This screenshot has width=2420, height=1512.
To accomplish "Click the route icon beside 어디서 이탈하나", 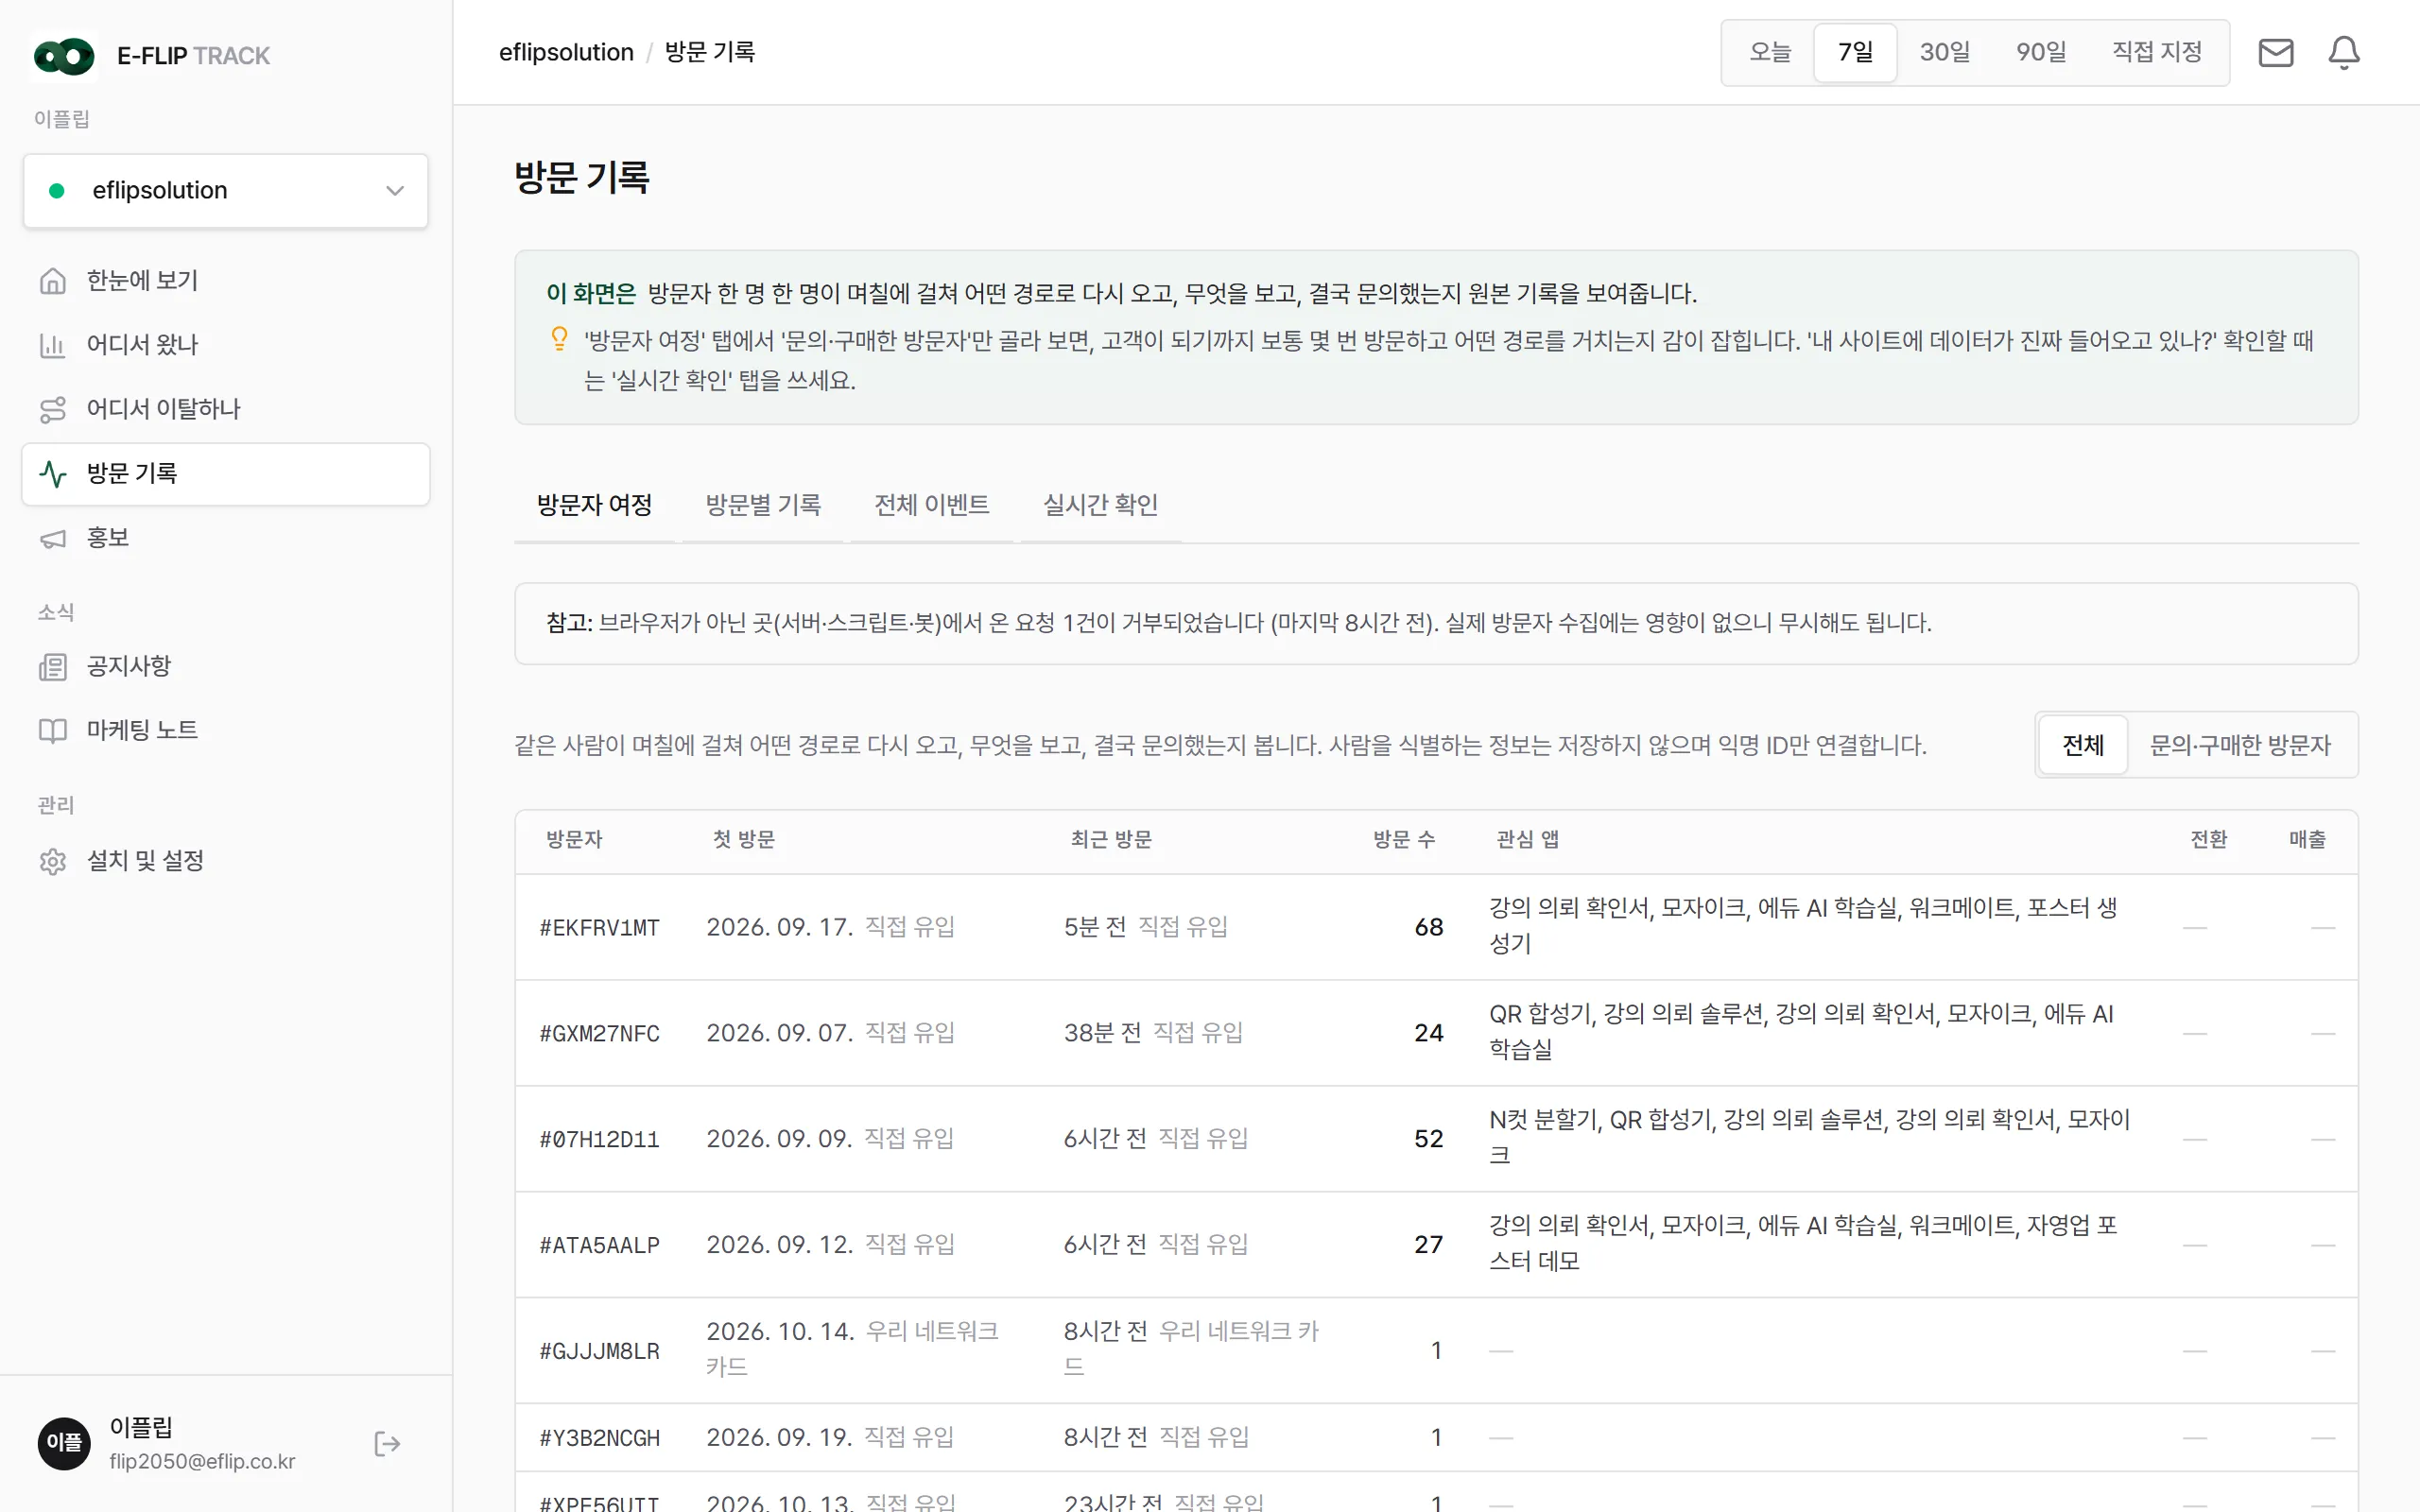I will (x=53, y=409).
